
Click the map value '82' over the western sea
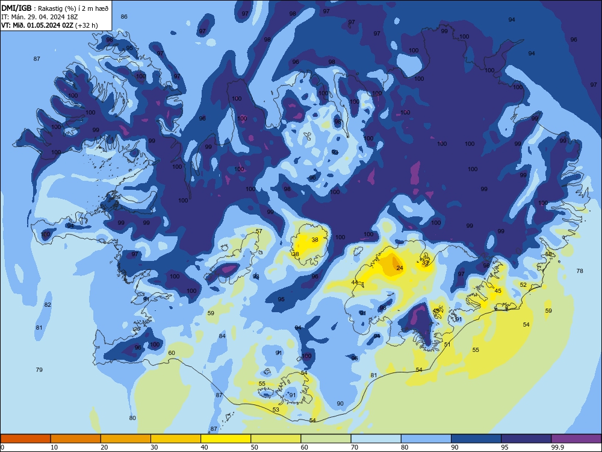(48, 305)
